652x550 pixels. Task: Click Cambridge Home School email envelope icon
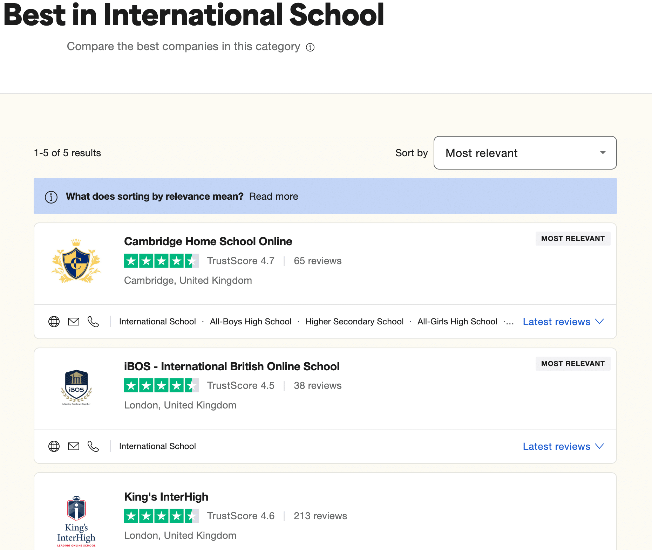click(x=74, y=322)
